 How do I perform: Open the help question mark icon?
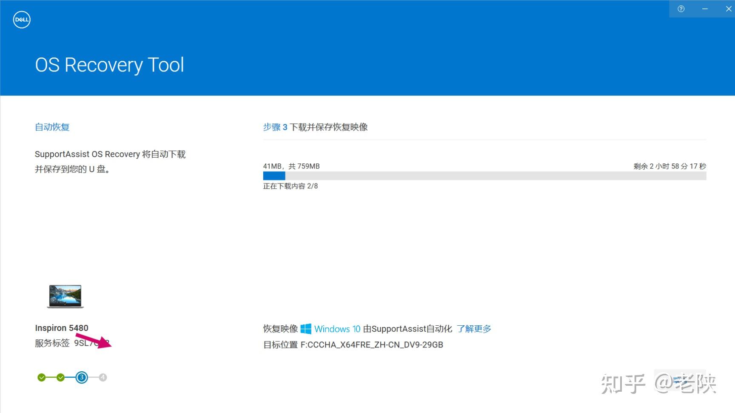[681, 9]
